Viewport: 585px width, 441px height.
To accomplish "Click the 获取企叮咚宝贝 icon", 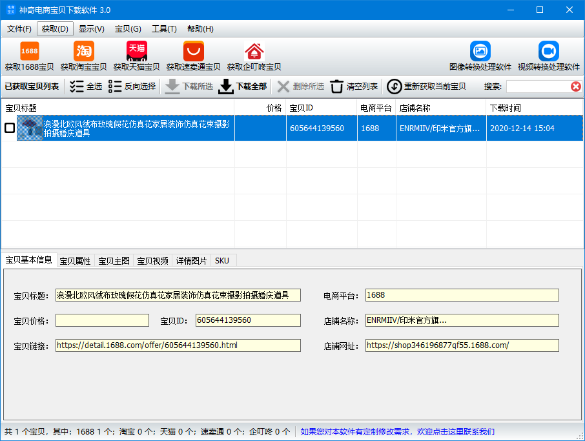I will click(x=254, y=55).
